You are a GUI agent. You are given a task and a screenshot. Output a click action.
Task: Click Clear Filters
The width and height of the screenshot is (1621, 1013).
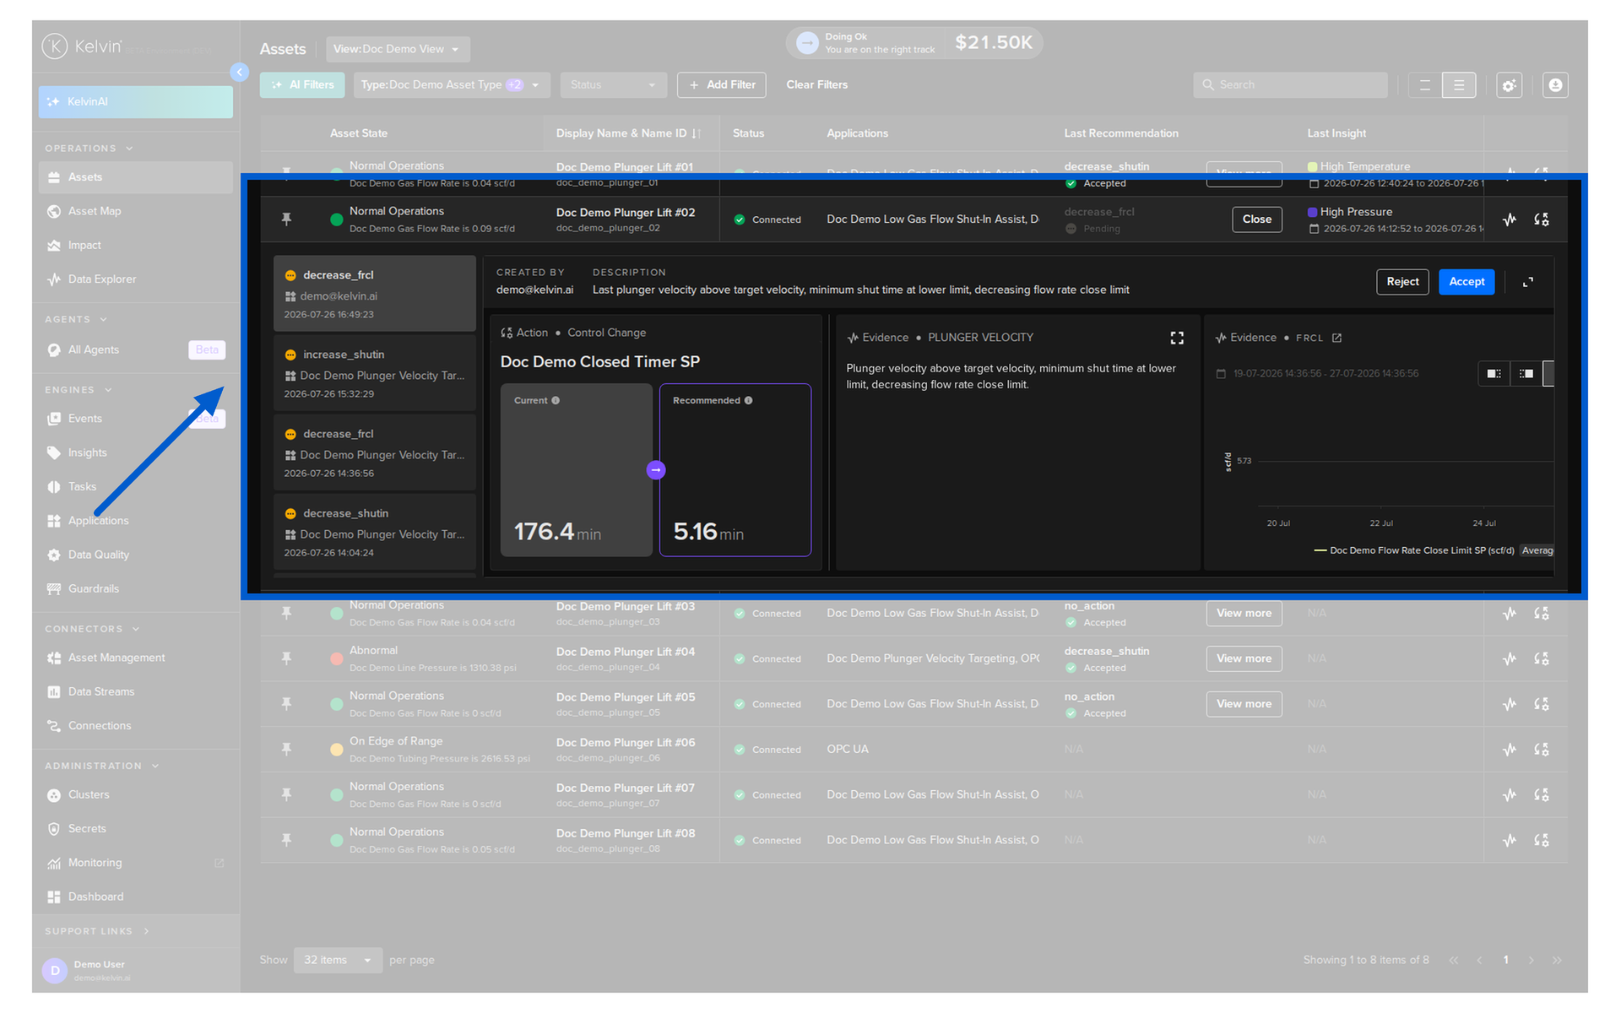click(x=817, y=85)
